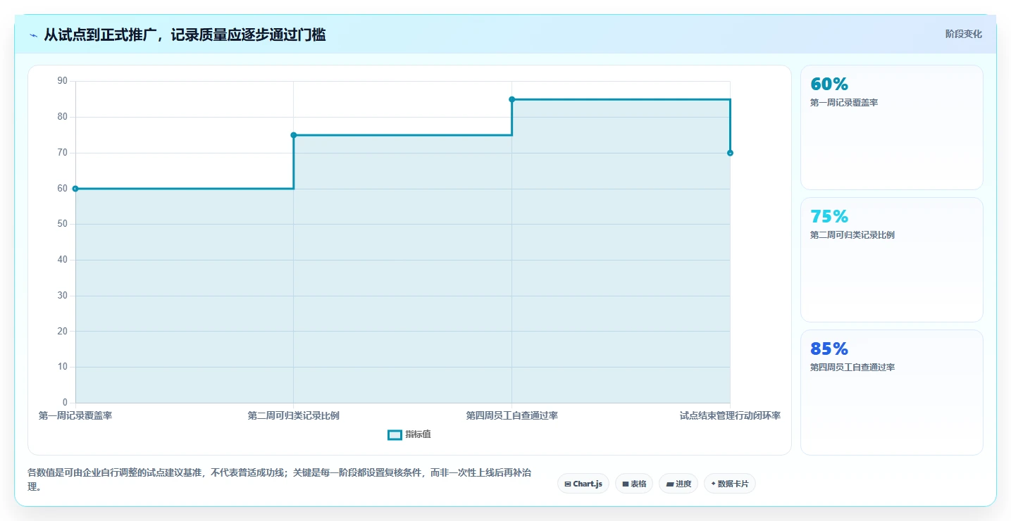Click the 进度 tag chip
1011x521 pixels.
click(678, 484)
